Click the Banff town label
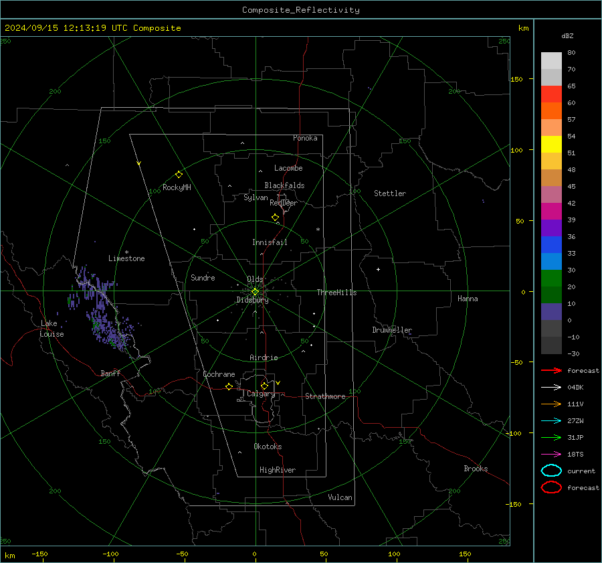The image size is (602, 563). (x=110, y=373)
